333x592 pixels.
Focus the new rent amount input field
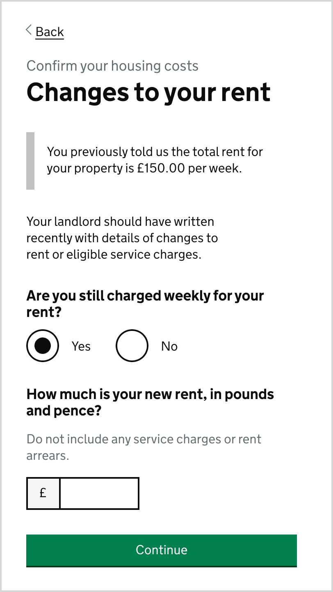point(99,493)
